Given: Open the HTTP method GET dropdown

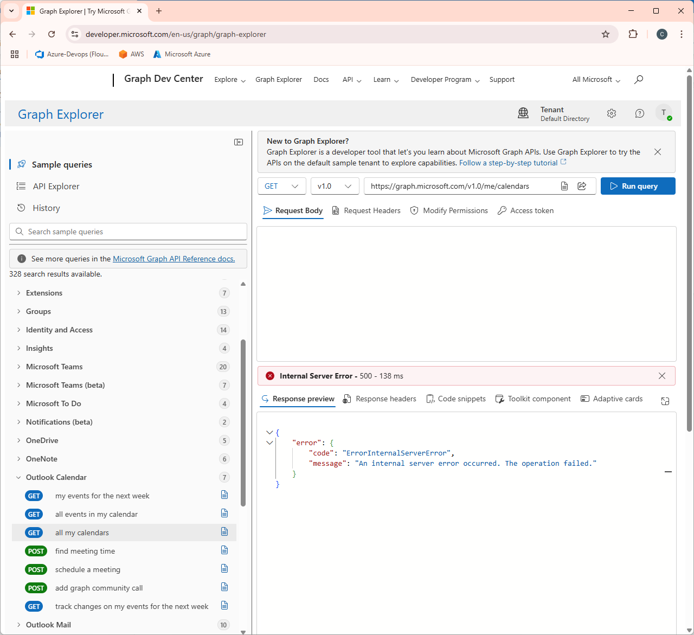Looking at the screenshot, I should (282, 186).
